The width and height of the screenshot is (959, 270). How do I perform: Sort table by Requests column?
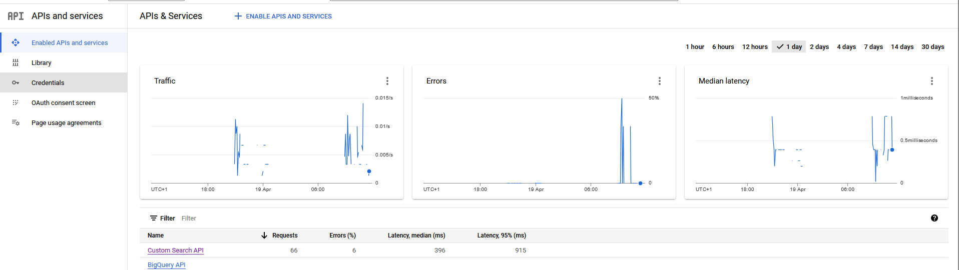pyautogui.click(x=285, y=235)
